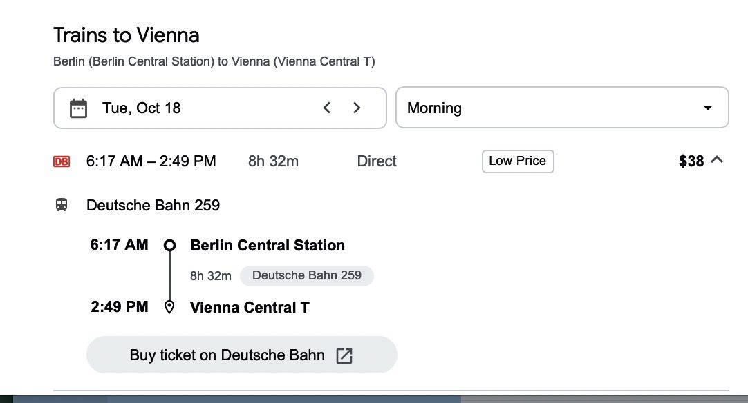Select the Tue, Oct 18 date field
The image size is (748, 403).
point(220,108)
